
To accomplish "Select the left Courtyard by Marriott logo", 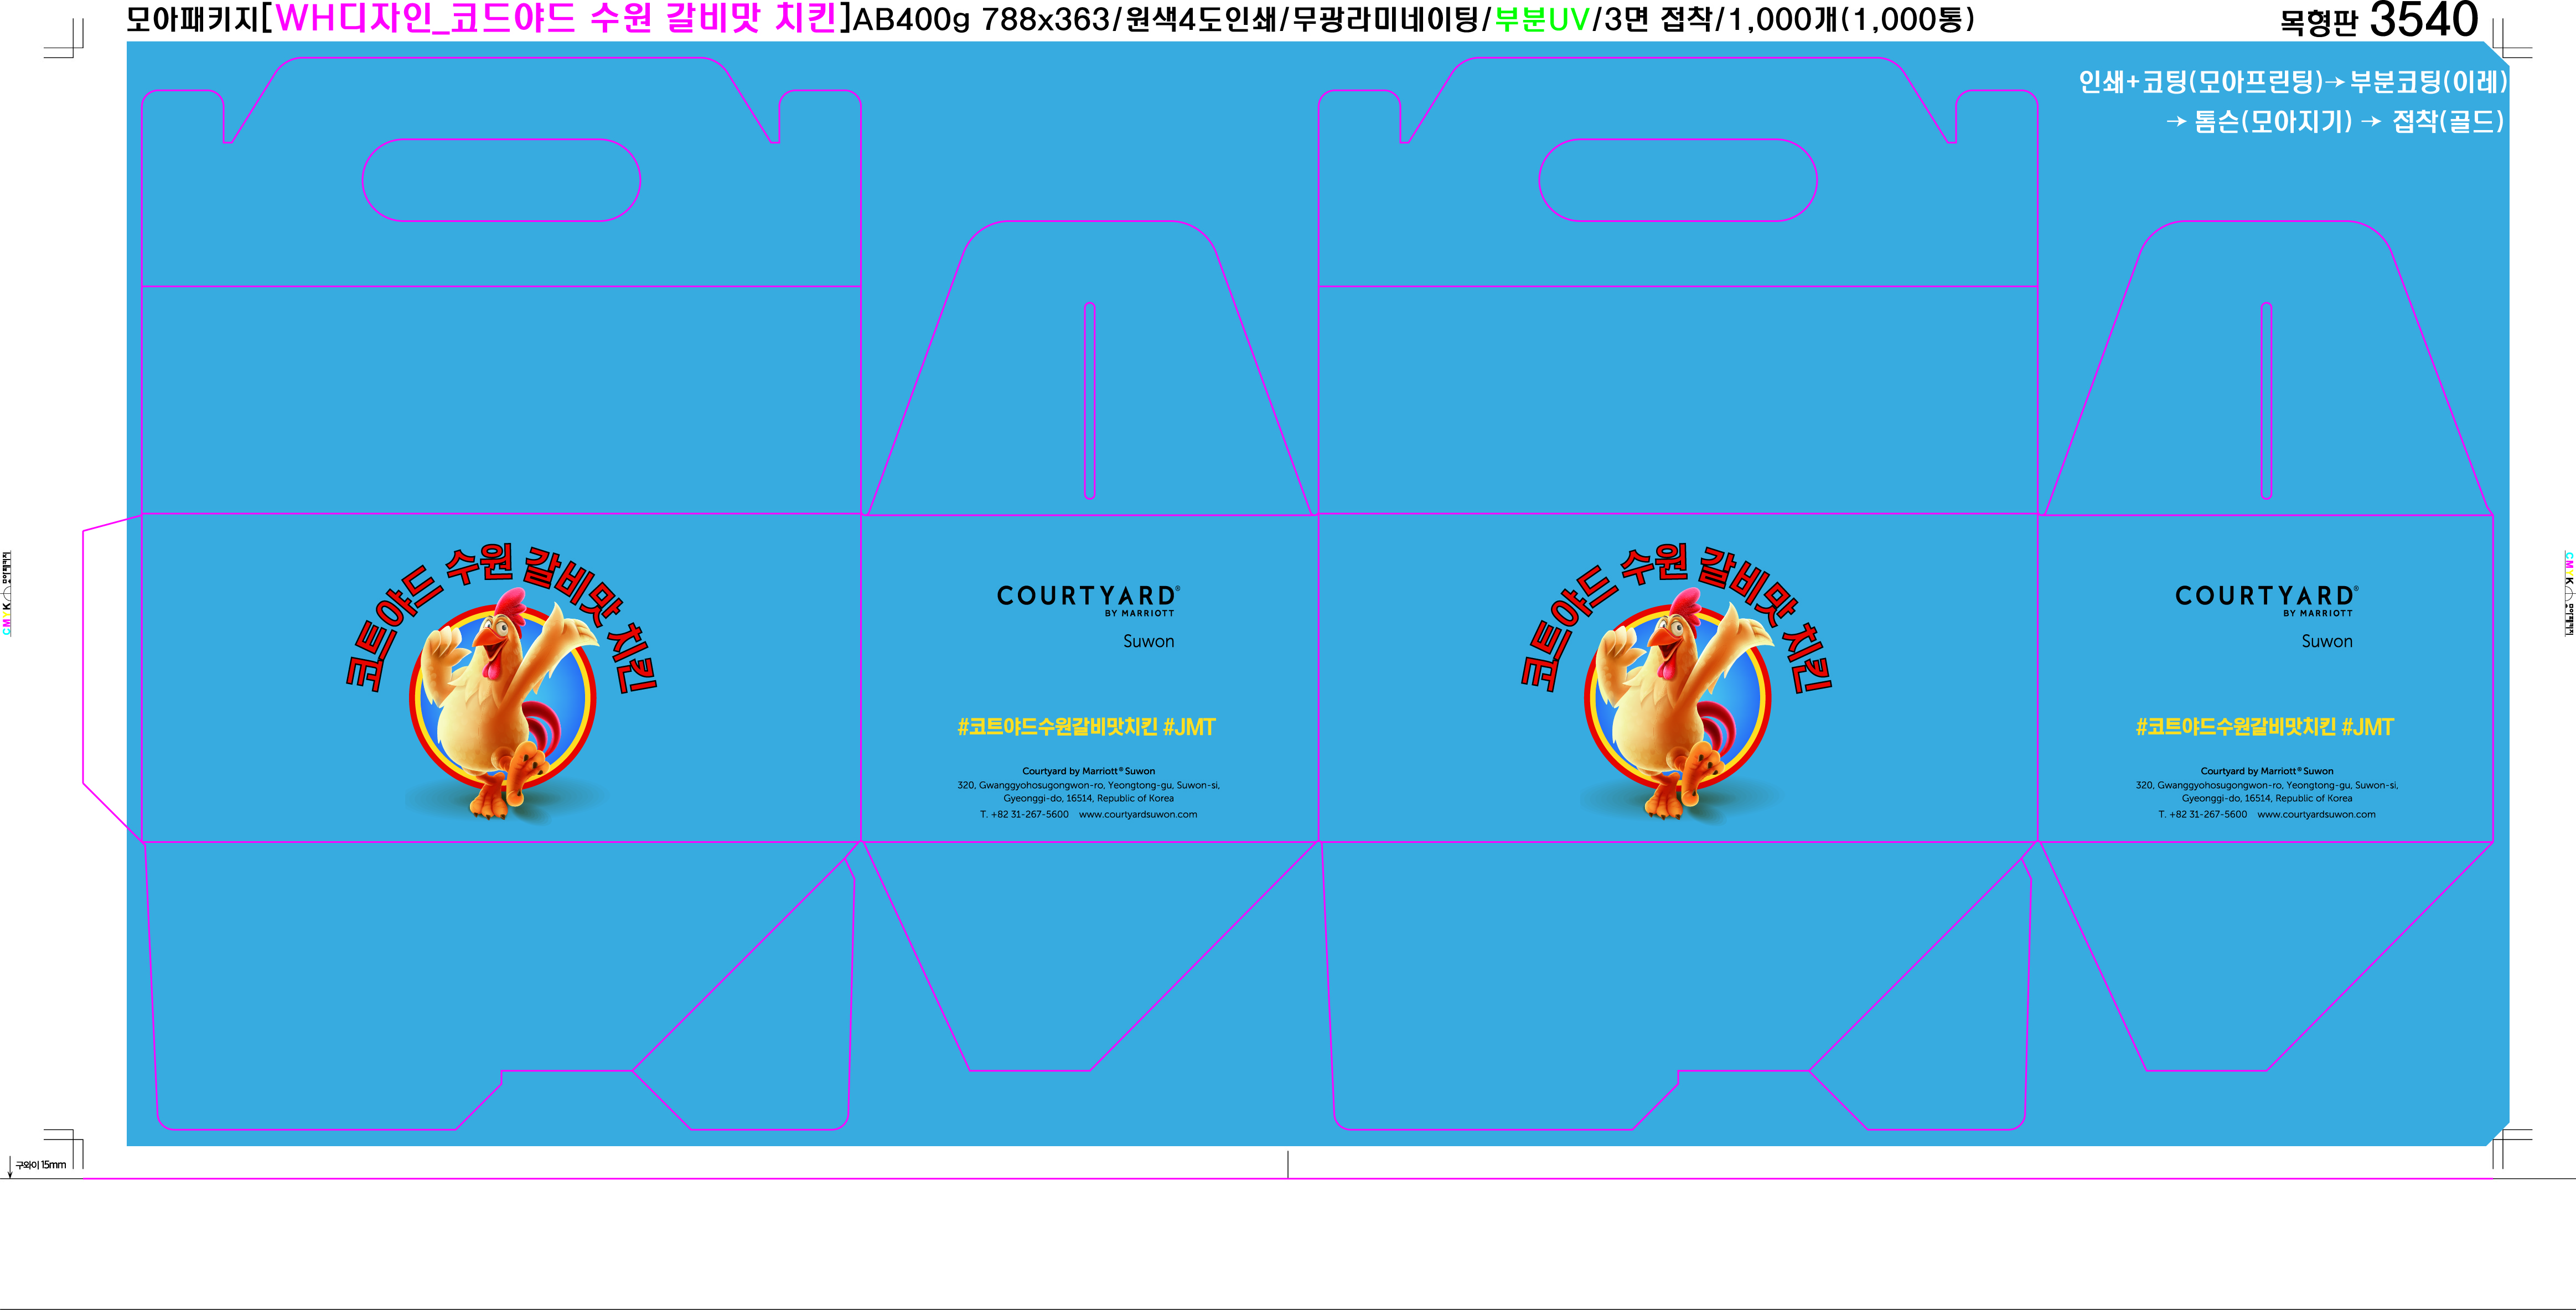I will pyautogui.click(x=1088, y=598).
